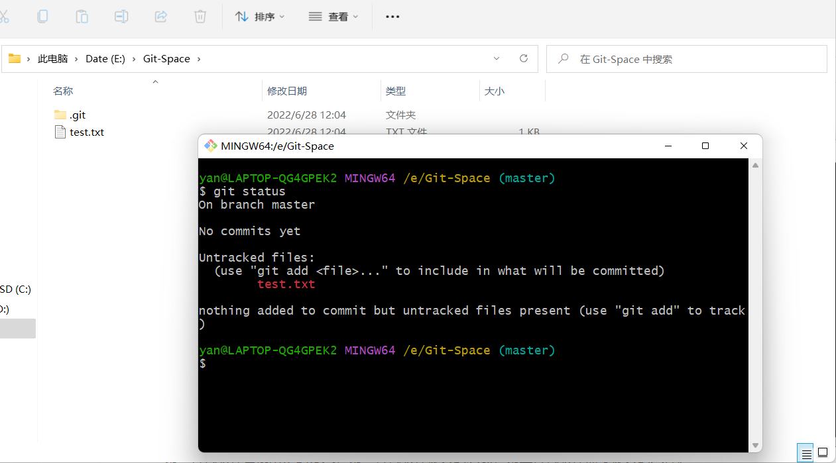Click the Rename icon in the toolbar
This screenshot has height=463, width=836.
pyautogui.click(x=121, y=17)
